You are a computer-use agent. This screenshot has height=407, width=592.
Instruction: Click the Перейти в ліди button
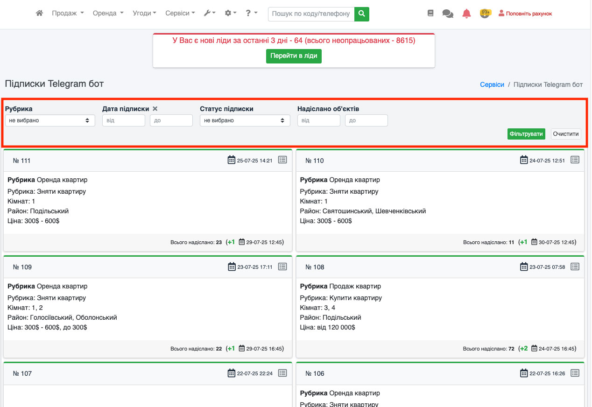pos(294,56)
